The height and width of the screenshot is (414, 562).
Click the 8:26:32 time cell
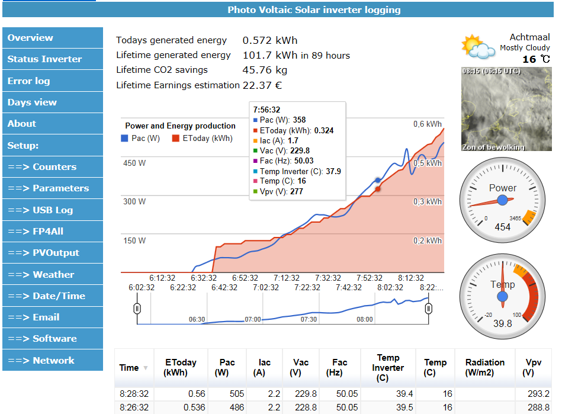[134, 407]
